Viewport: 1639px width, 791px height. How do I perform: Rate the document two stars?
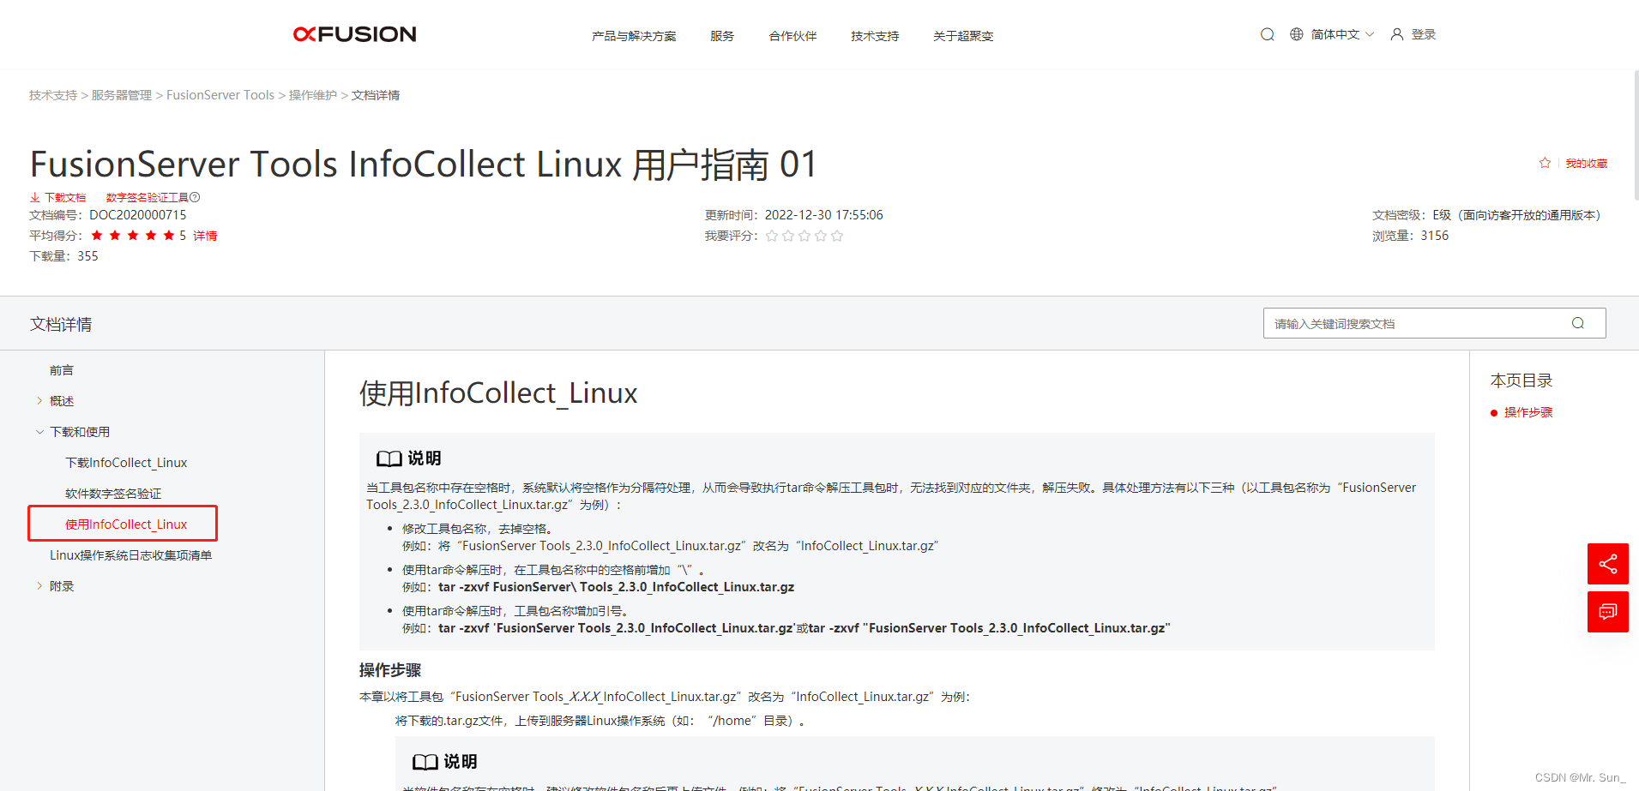(x=788, y=236)
